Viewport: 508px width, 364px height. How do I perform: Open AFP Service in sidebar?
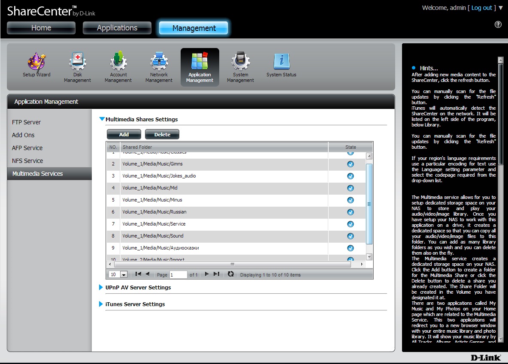(x=27, y=148)
